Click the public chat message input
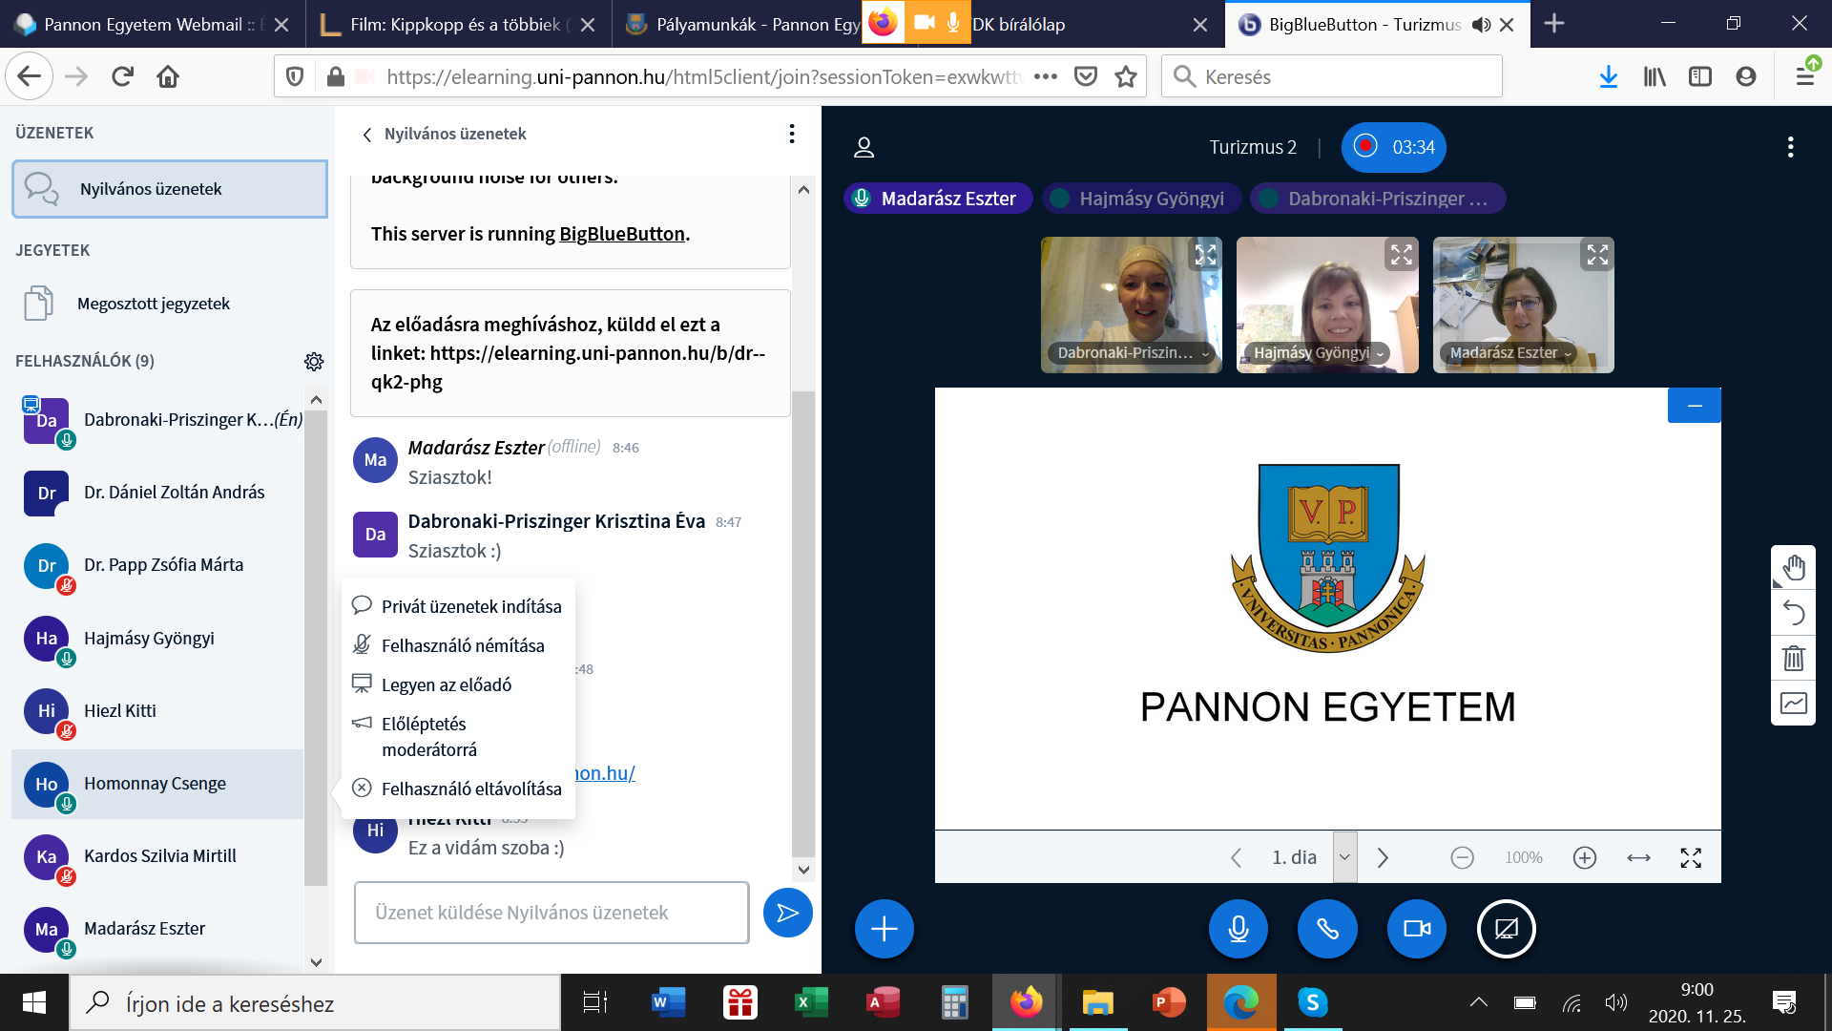This screenshot has height=1031, width=1832. click(x=551, y=914)
